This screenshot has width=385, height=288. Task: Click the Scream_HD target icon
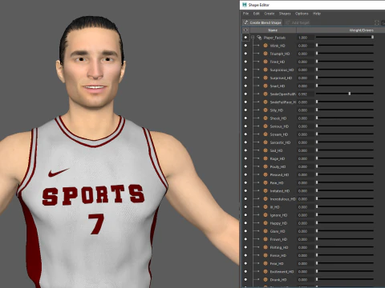click(x=265, y=134)
